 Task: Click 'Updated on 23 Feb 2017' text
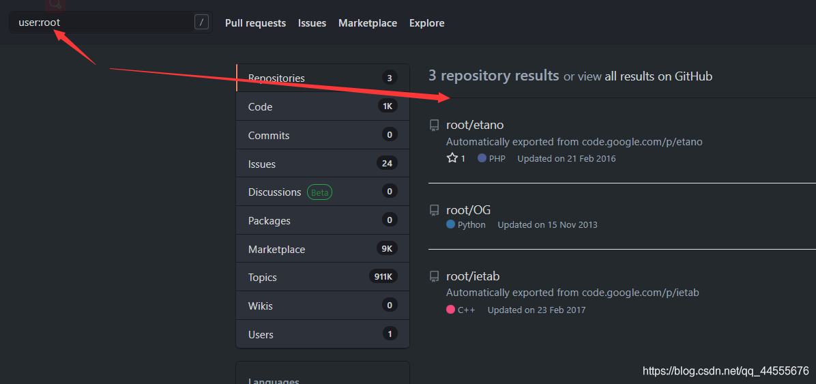536,310
